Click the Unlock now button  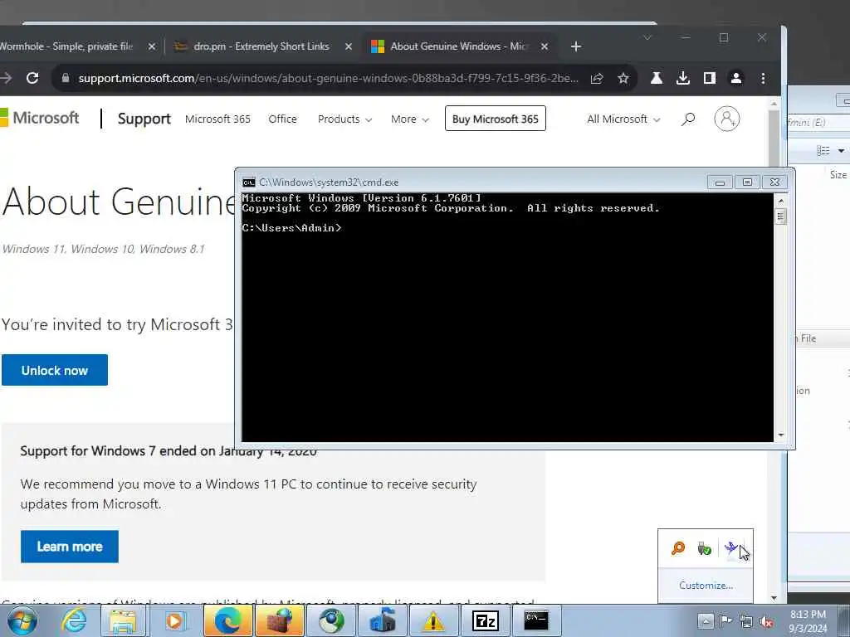click(54, 371)
